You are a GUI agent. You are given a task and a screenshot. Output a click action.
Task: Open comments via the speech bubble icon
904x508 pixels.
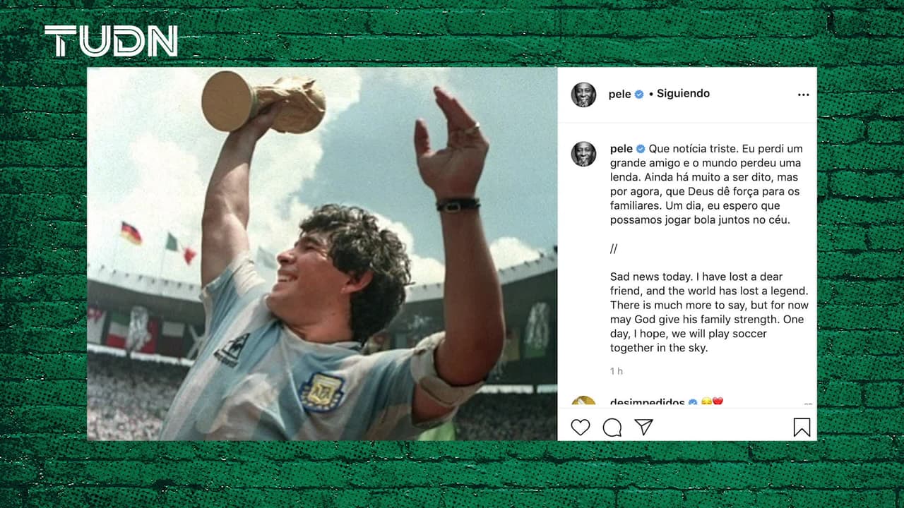tap(612, 427)
